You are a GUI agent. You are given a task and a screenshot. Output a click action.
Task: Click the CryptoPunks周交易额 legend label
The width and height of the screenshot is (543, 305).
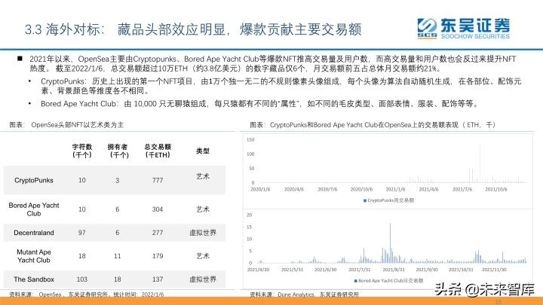[x=391, y=200]
